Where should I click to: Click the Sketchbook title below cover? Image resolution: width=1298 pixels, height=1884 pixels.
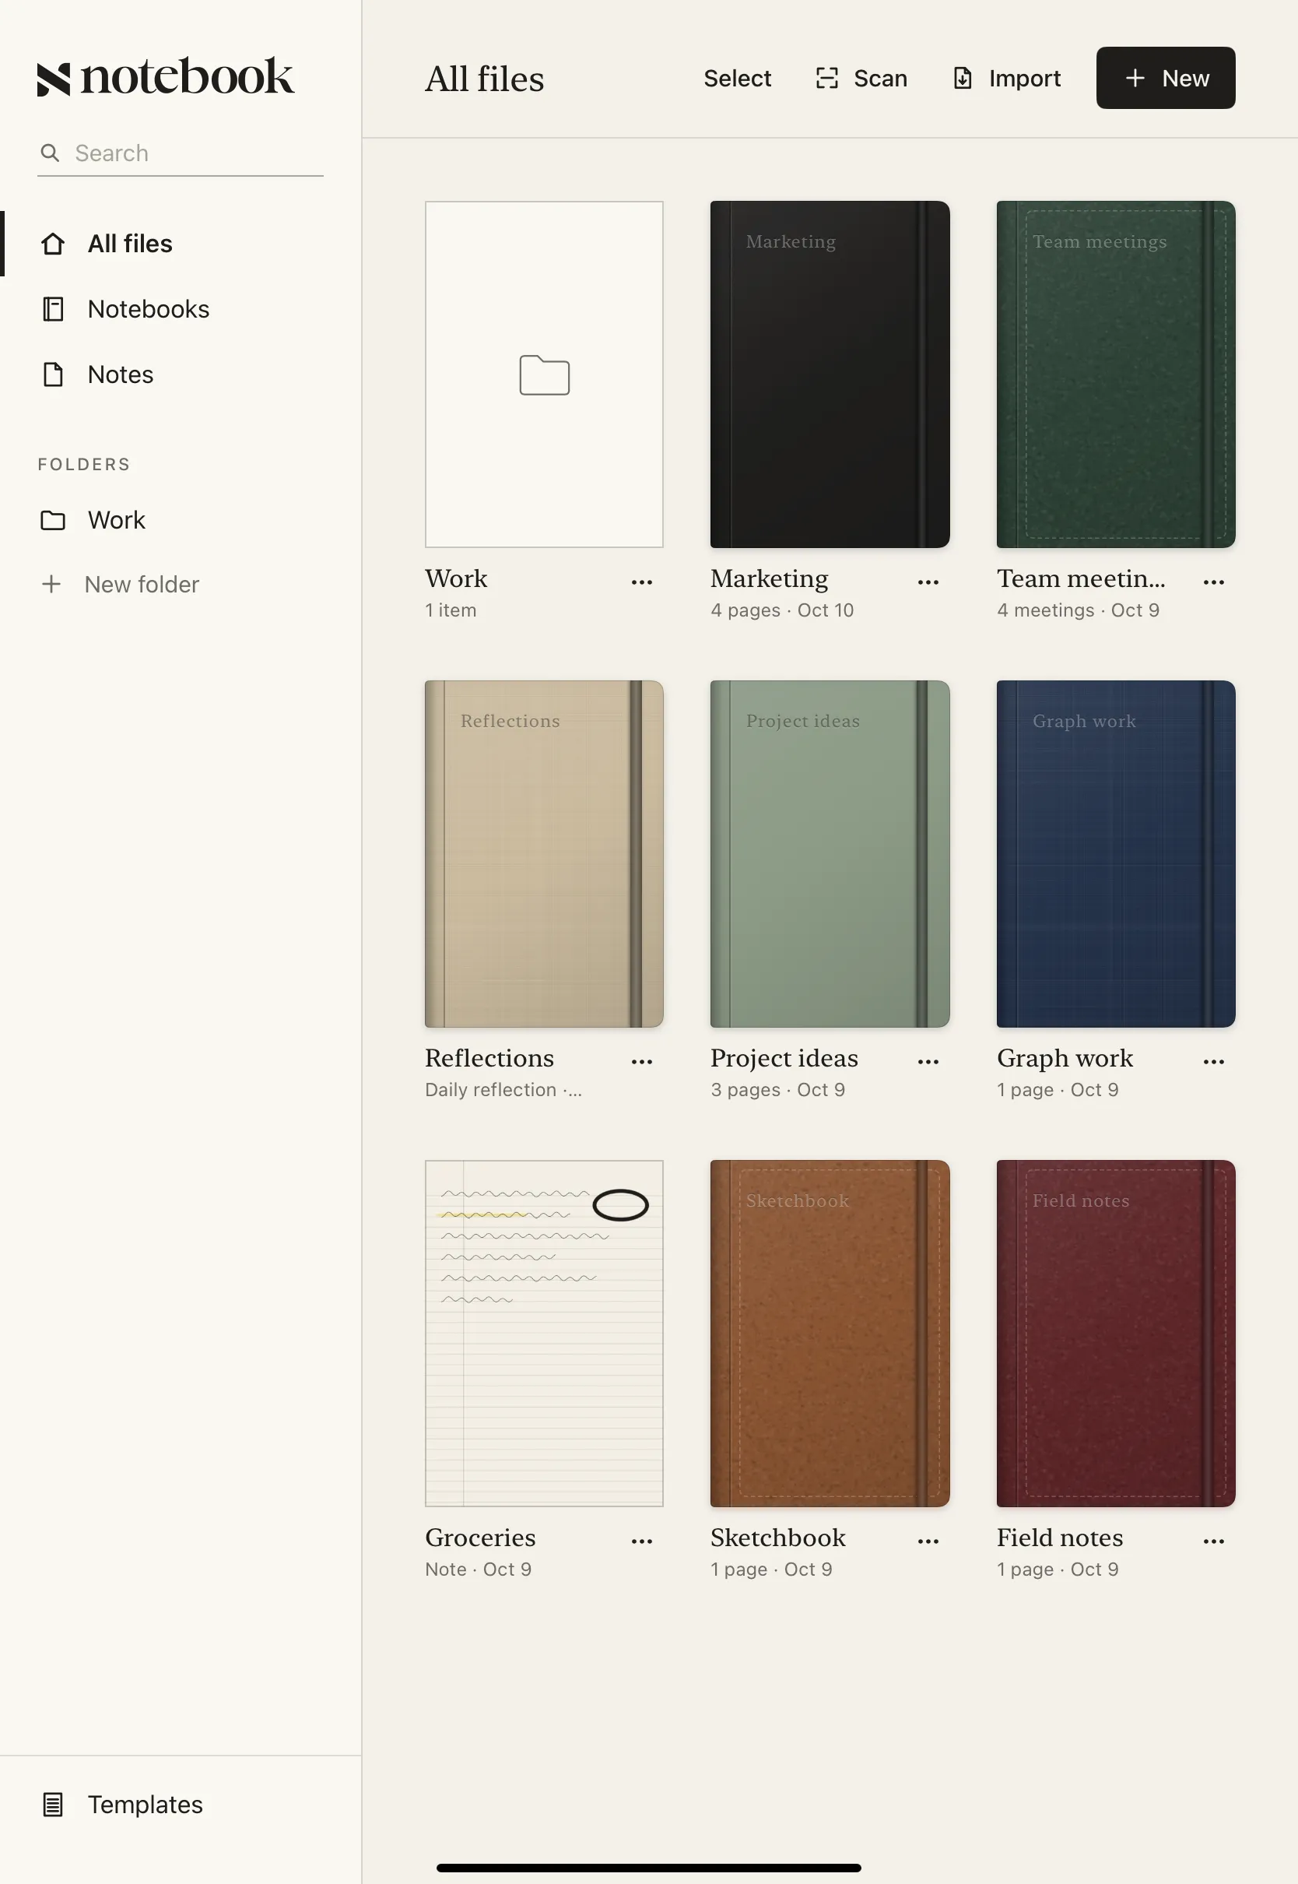pos(777,1538)
